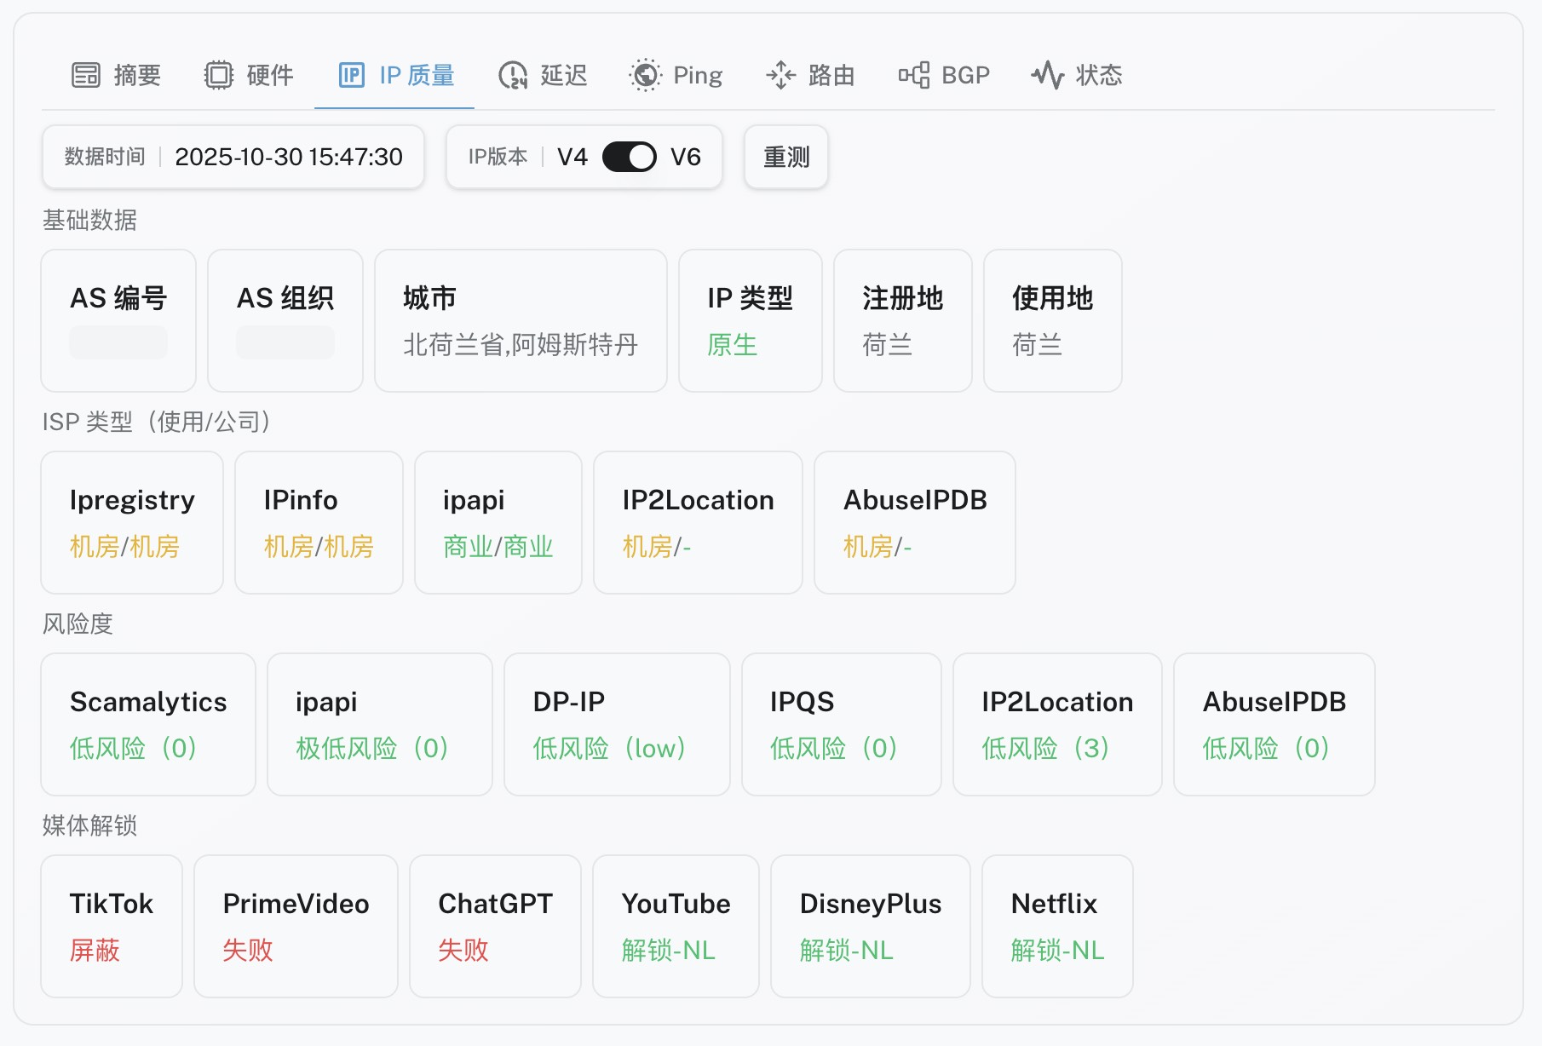
Task: Click the IPinfo ISP type card
Action: 319,522
